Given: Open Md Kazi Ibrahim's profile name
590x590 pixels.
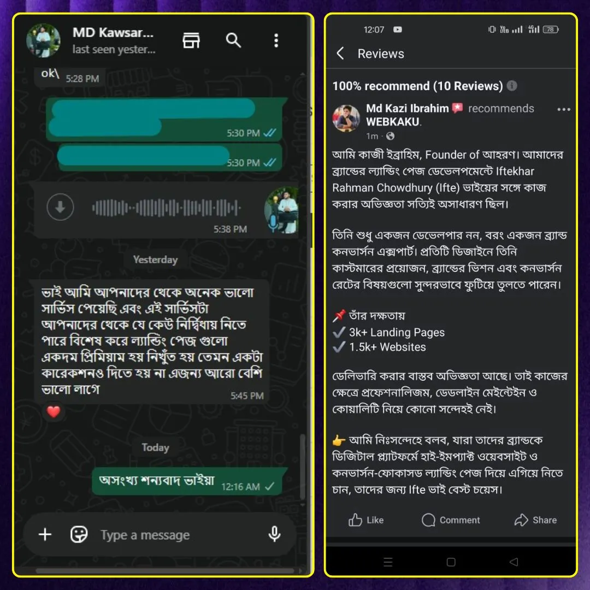Looking at the screenshot, I should [408, 108].
